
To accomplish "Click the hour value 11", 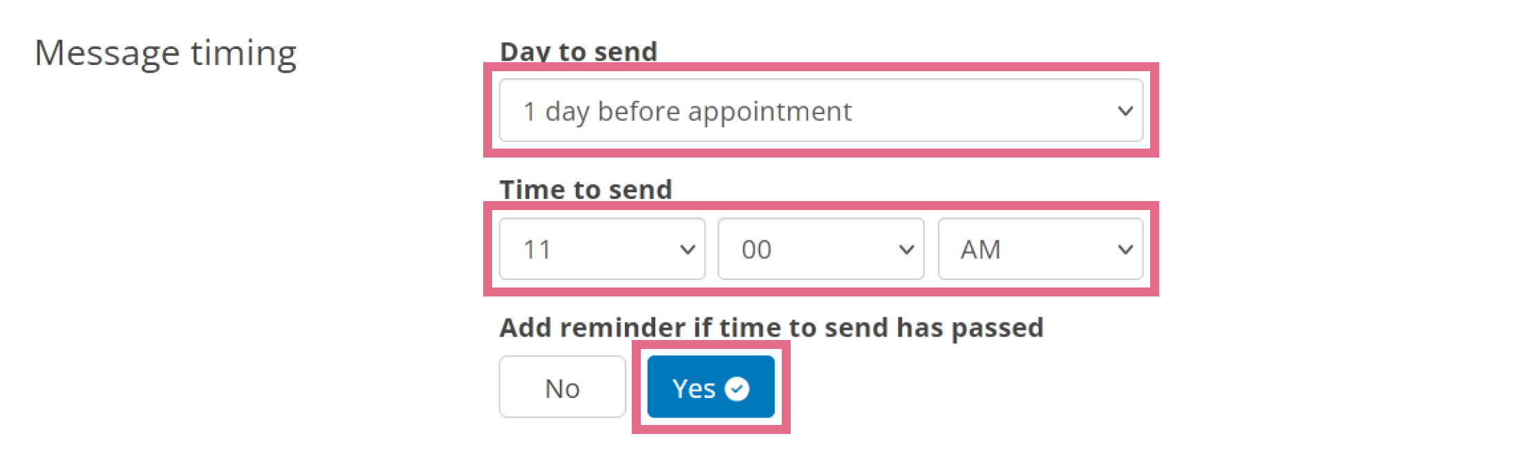I will point(537,249).
